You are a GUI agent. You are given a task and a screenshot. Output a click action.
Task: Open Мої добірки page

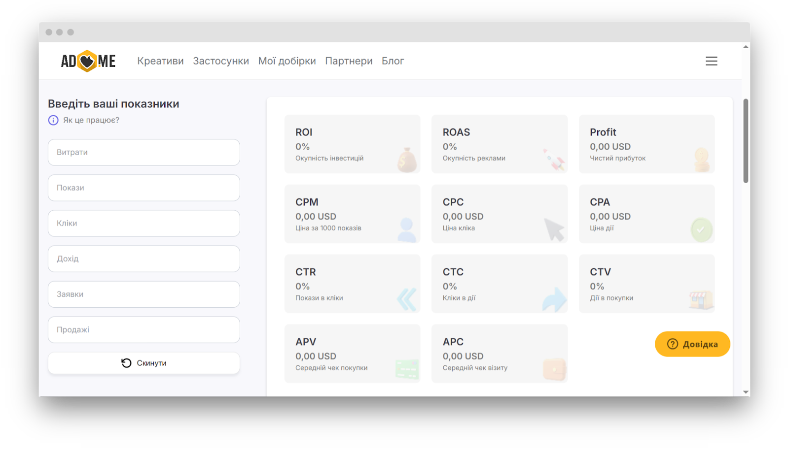pyautogui.click(x=287, y=61)
